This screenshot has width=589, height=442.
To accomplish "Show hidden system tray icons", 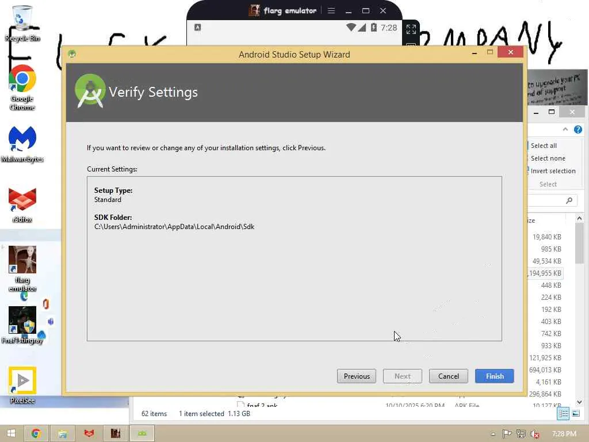I will (x=493, y=434).
